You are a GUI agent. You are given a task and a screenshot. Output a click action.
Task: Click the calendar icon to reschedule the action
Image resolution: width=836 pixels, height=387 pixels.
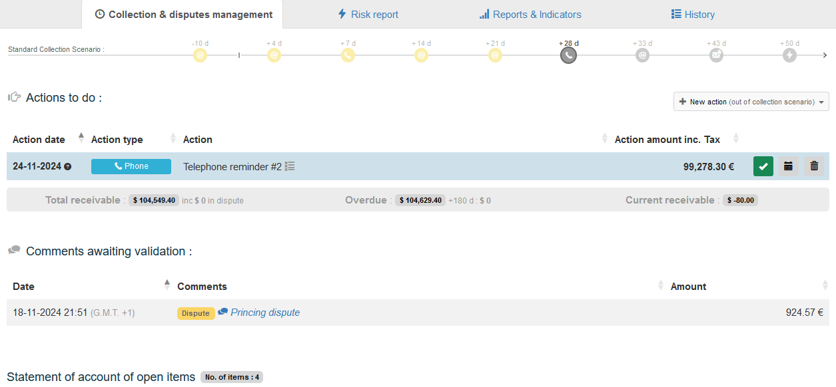pyautogui.click(x=788, y=166)
